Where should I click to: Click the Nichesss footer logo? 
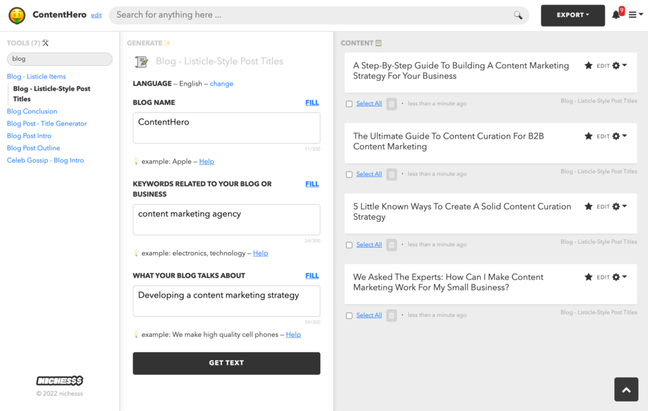59,381
